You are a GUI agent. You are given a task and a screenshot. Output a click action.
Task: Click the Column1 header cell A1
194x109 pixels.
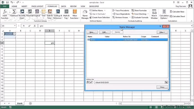pos(10,34)
